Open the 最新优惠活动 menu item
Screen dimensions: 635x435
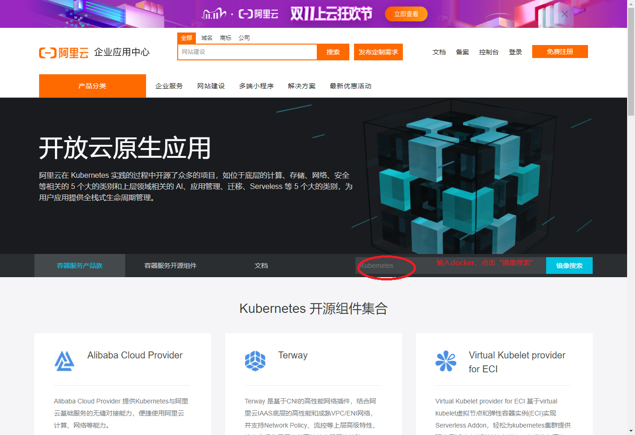coord(350,86)
